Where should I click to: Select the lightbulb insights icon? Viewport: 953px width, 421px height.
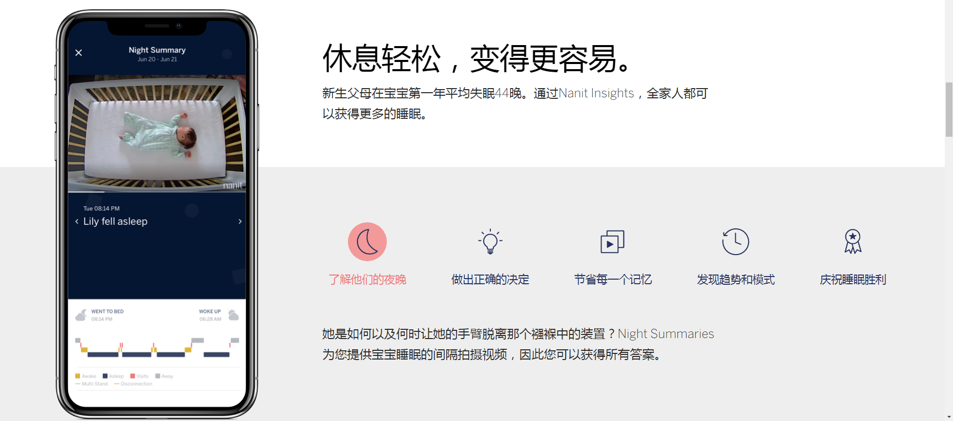point(490,242)
